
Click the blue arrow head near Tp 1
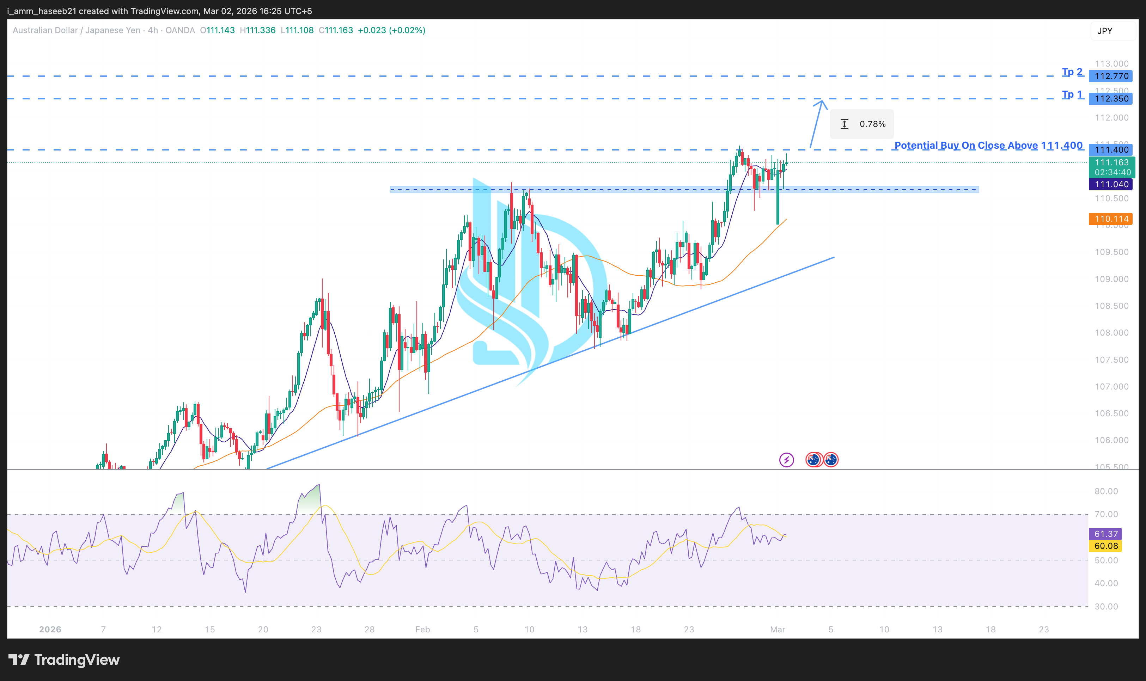(822, 103)
